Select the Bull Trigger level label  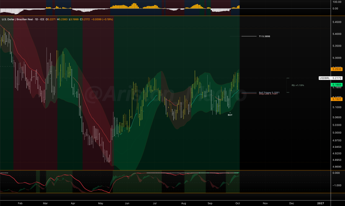point(269,93)
